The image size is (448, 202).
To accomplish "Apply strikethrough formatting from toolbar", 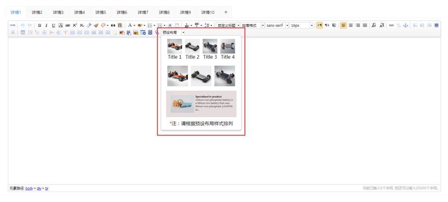I will tap(68, 25).
